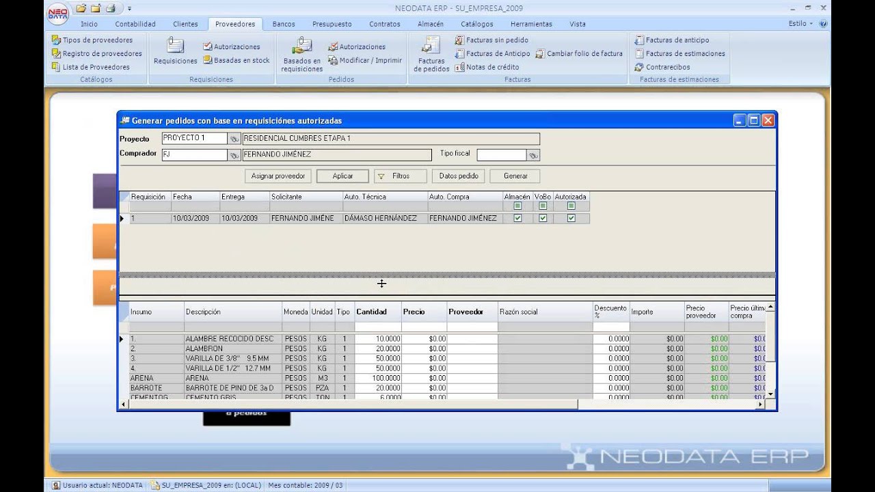The width and height of the screenshot is (875, 492).
Task: Click Proveedor cell for ALAMBRON row
Action: click(472, 348)
